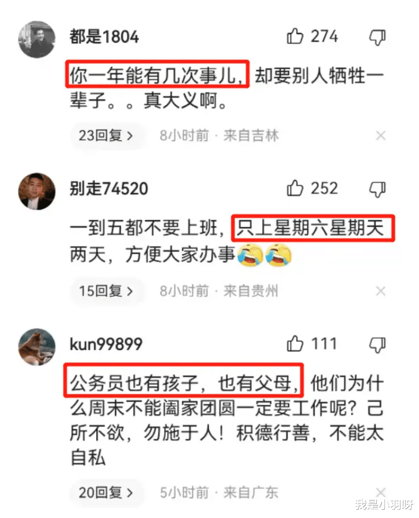Dislike the comment by 都是1804
Viewport: 419px width, 518px height.
tap(378, 37)
